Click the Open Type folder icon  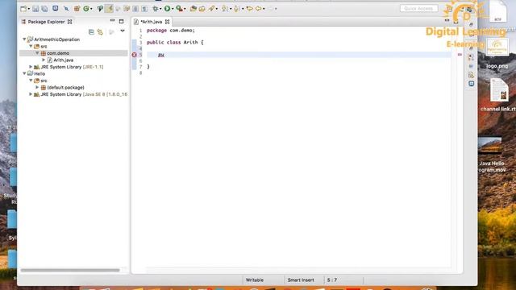(193, 9)
